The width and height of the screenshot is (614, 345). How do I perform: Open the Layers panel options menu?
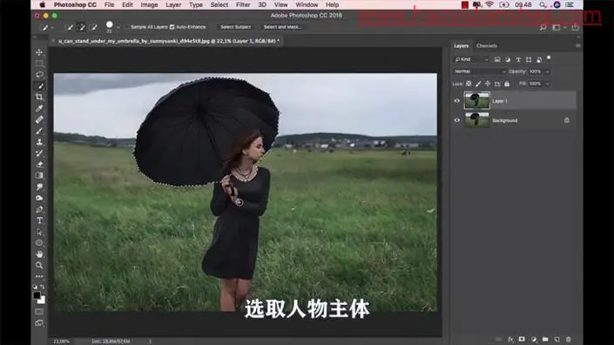577,46
